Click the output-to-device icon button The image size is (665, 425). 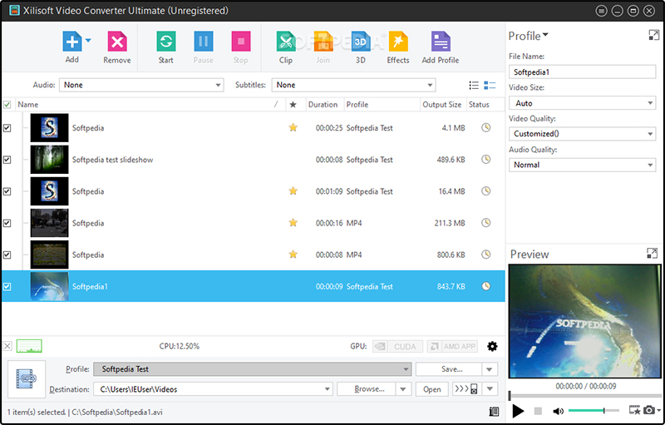466,389
